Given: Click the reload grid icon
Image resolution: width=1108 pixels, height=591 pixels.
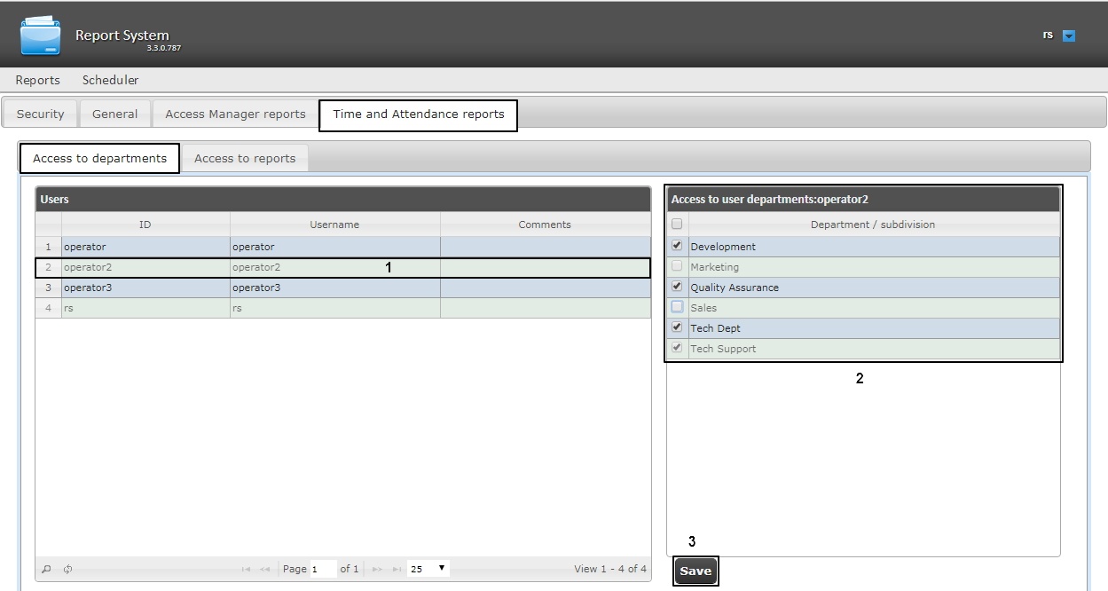Looking at the screenshot, I should click(x=67, y=569).
